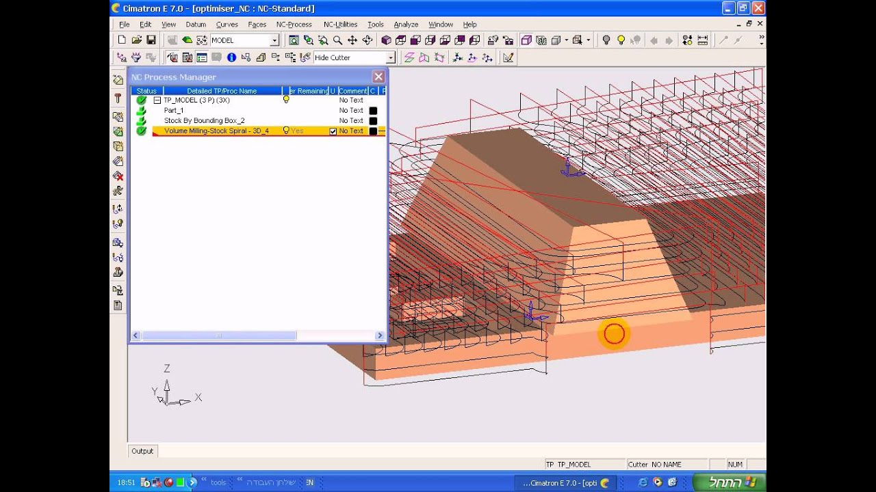This screenshot has height=492, width=876.
Task: Toggle light bulb on Volume Milling-Stock Spiral row
Action: pyautogui.click(x=286, y=131)
